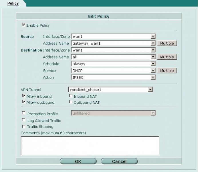Enable the Outbound NAT checkbox
198x172 pixels.
point(71,102)
